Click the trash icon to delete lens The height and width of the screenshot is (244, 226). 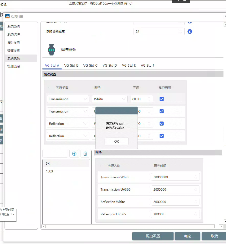(85, 153)
